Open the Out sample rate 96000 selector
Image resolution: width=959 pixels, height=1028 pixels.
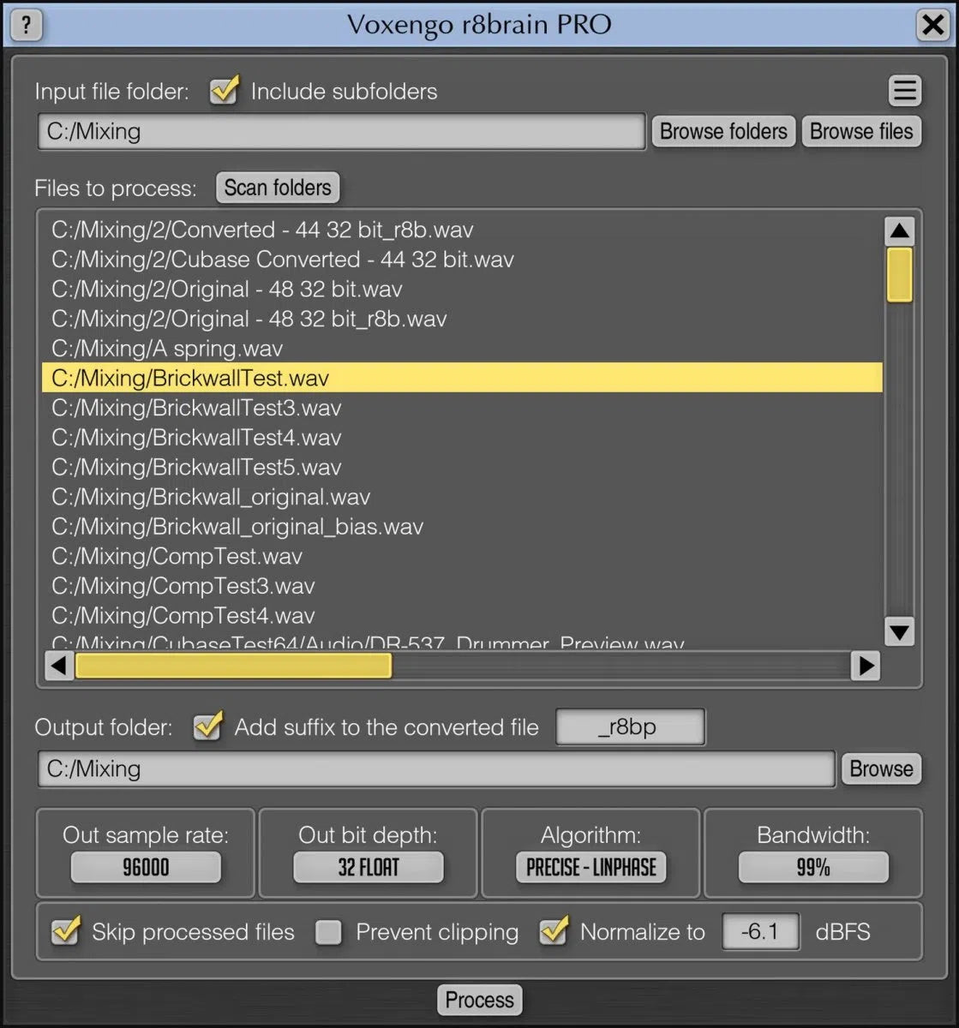point(146,867)
